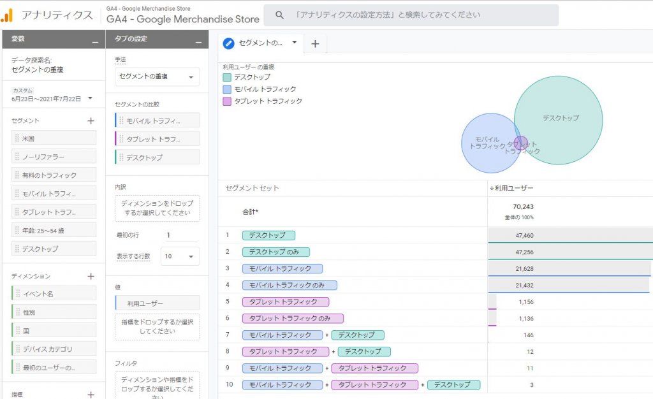Click the デスクトップ chip in row 1
Viewport: 653px width, 399px height.
coord(268,235)
